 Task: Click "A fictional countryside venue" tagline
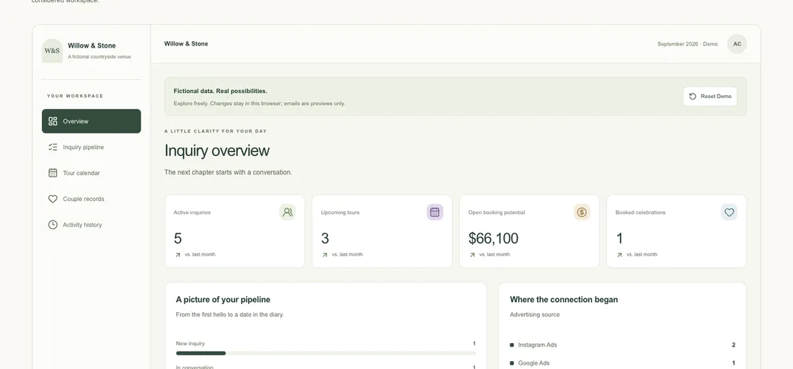pos(99,57)
